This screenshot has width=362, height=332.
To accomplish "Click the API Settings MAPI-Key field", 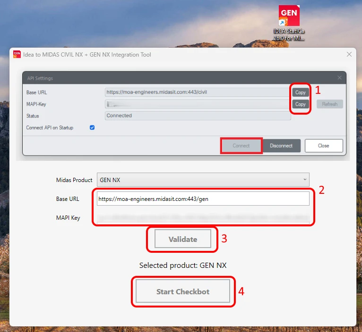I will 198,104.
